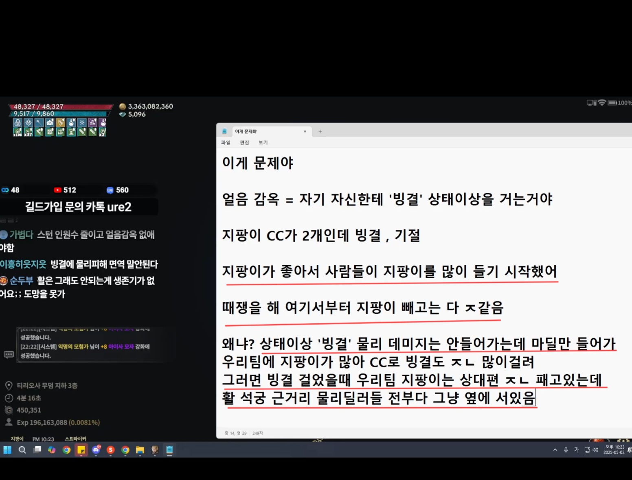The width and height of the screenshot is (632, 480).
Task: Show hidden system tray icons
Action: tap(555, 449)
